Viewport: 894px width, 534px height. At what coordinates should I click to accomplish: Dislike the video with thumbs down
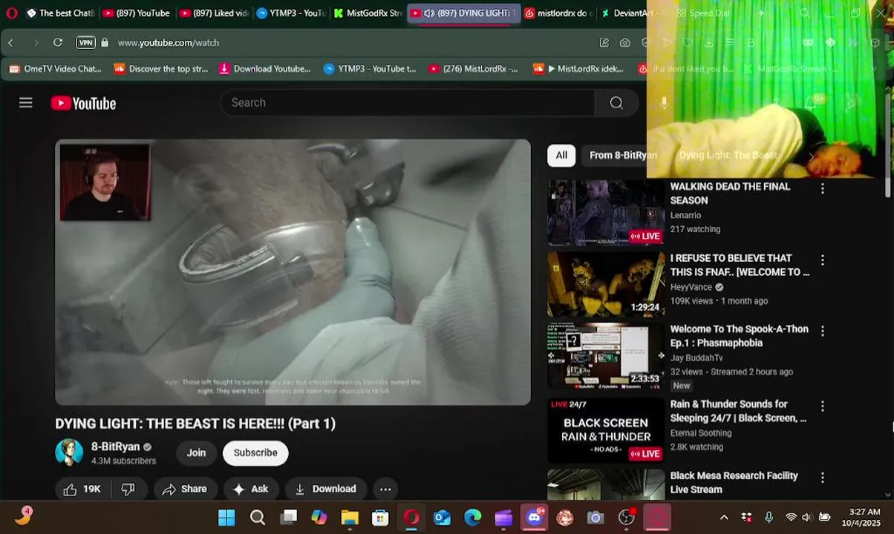tap(128, 489)
